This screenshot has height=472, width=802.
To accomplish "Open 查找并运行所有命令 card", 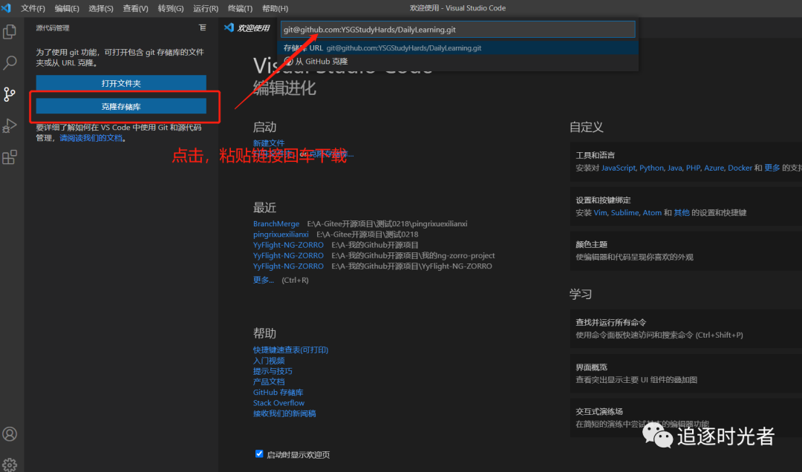I will [x=686, y=328].
